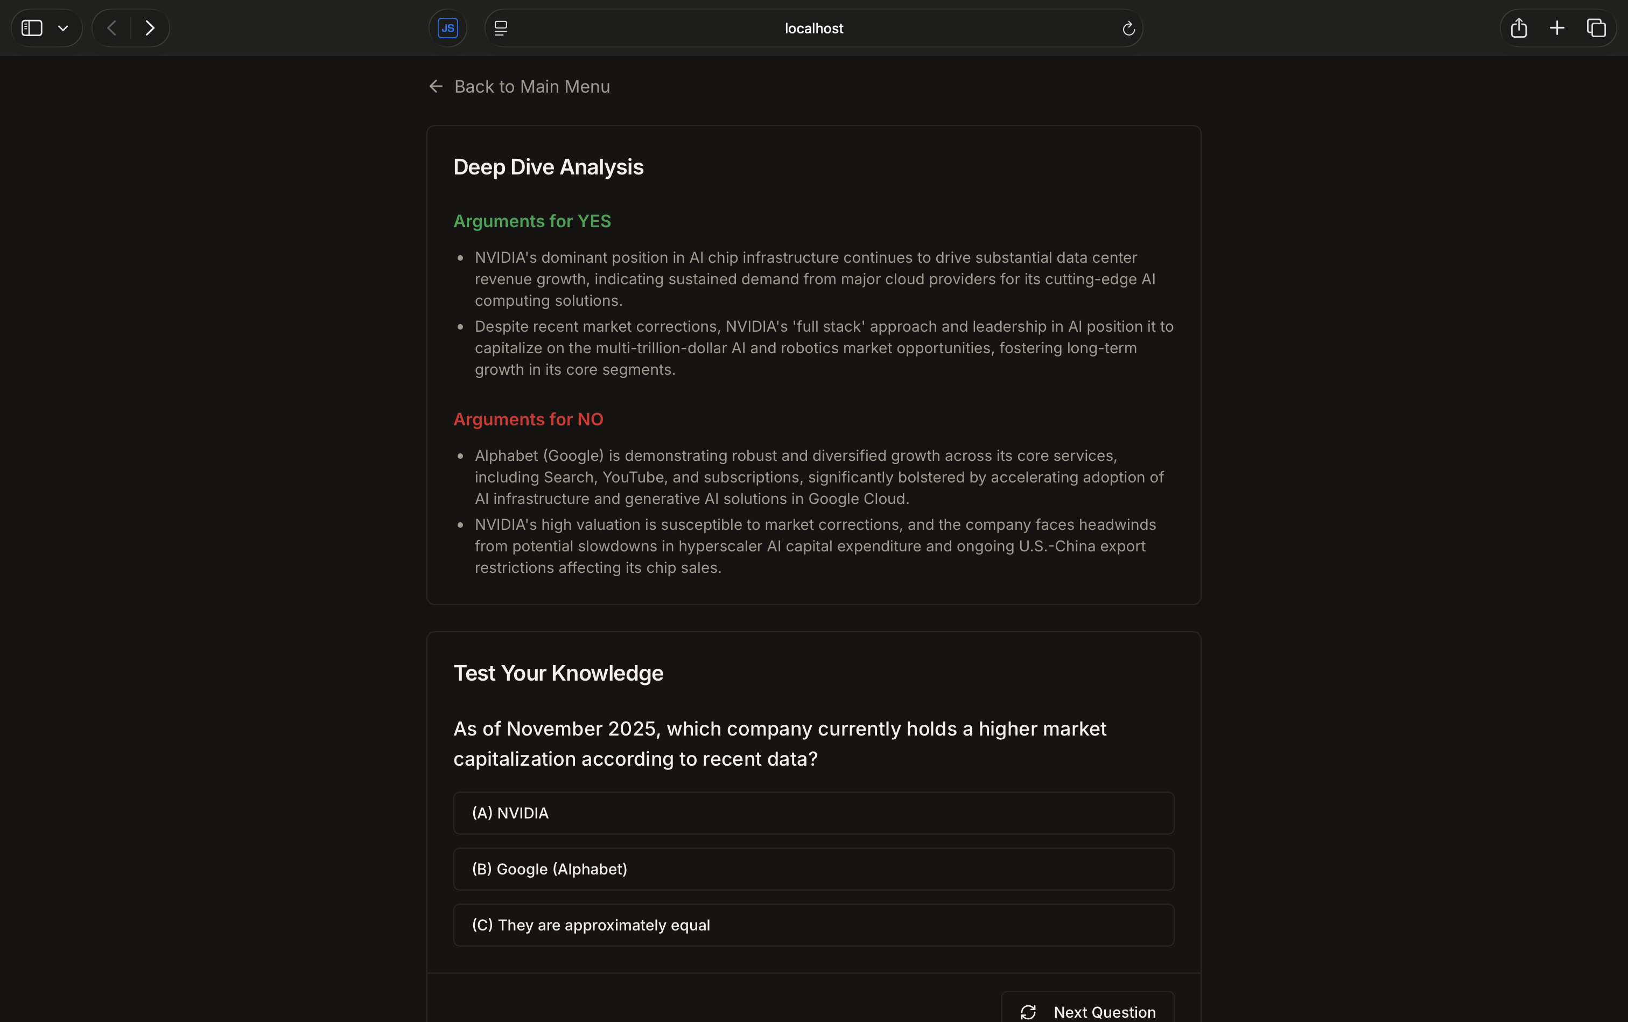Open the page reader/format menu icon
Image resolution: width=1628 pixels, height=1022 pixels.
(x=501, y=27)
